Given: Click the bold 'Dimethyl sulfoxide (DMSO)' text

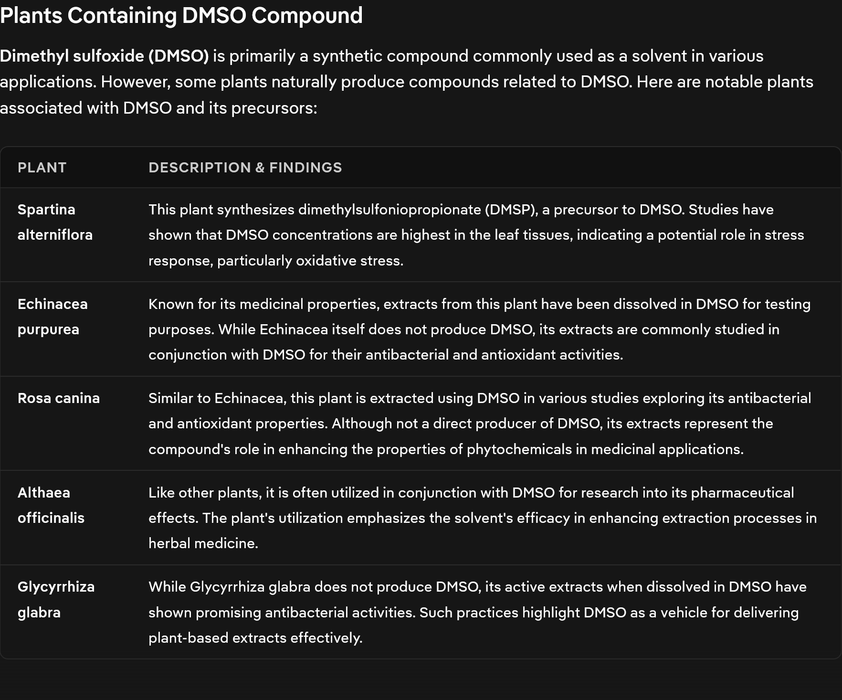Looking at the screenshot, I should [104, 56].
